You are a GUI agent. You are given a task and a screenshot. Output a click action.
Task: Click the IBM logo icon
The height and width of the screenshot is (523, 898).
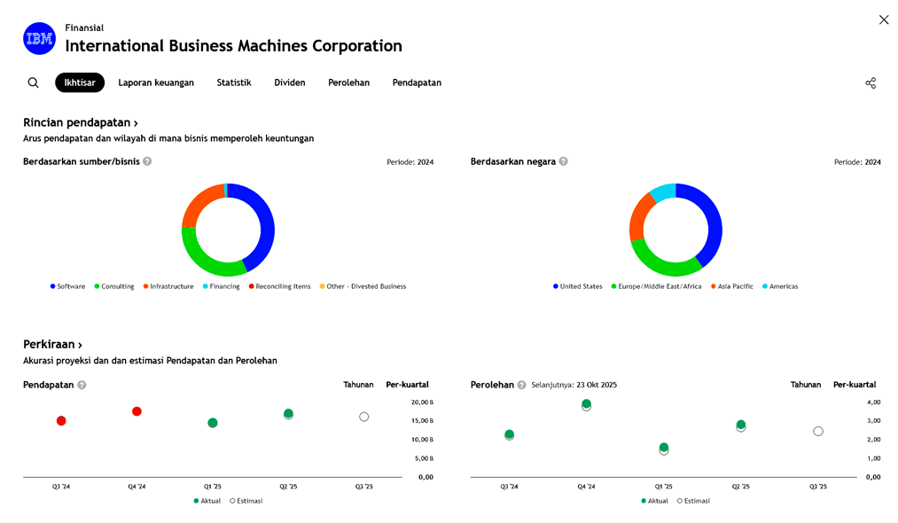(39, 38)
